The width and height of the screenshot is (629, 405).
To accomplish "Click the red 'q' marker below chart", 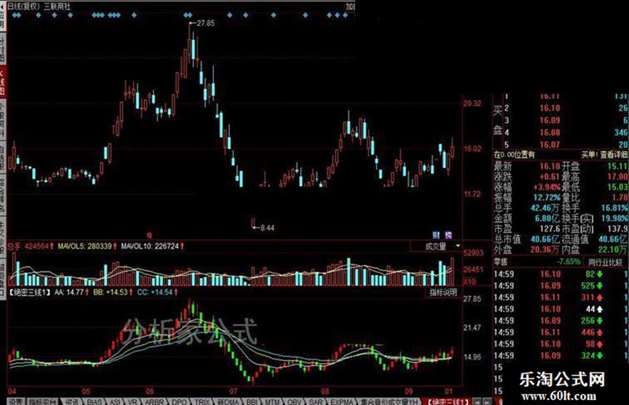I will tap(150, 235).
